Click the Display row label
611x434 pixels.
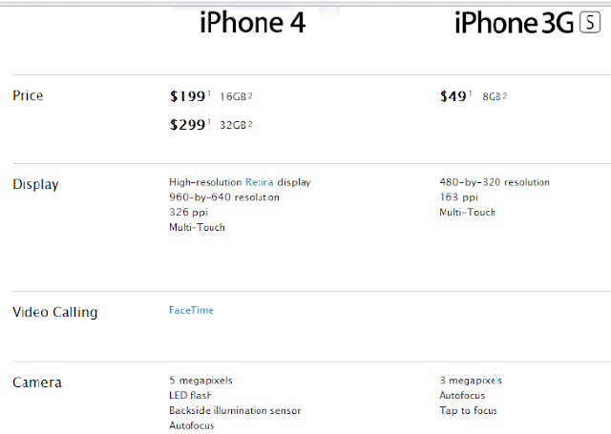35,183
